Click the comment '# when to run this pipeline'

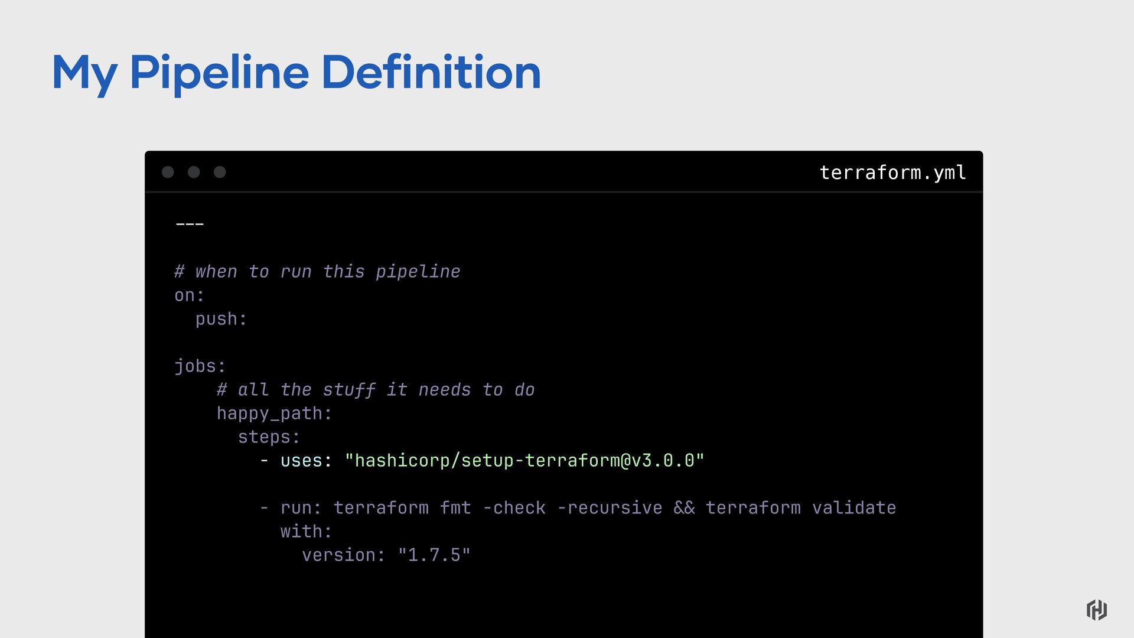[317, 271]
